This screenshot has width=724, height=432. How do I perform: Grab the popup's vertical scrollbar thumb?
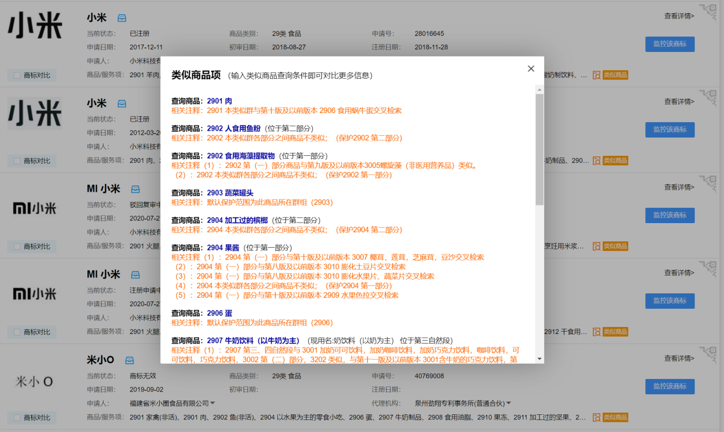539,150
